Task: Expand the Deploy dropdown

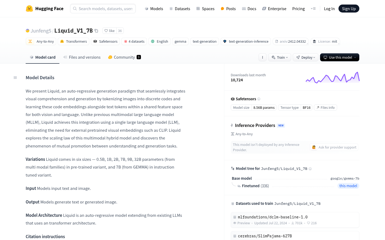Action: pos(306,57)
